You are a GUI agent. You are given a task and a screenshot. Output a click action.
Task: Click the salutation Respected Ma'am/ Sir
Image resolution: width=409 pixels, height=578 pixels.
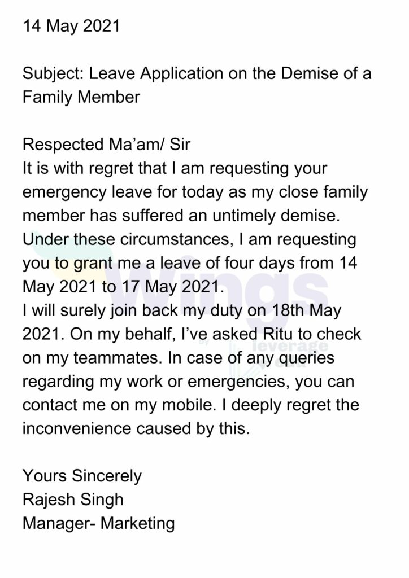coord(106,144)
